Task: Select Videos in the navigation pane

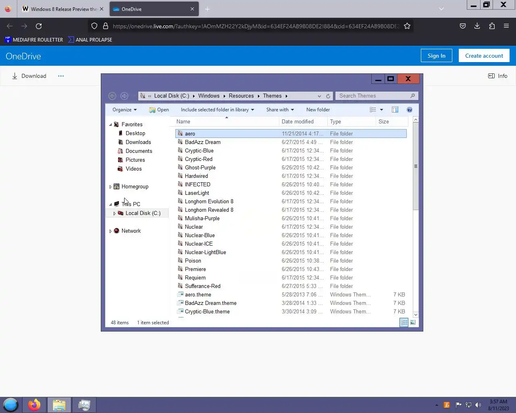Action: [133, 169]
